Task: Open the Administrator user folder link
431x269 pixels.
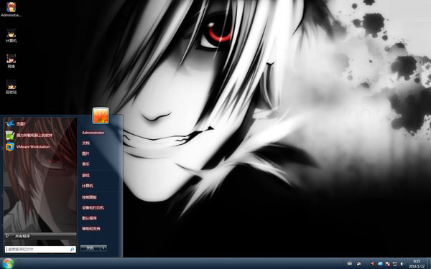Action: click(x=93, y=133)
